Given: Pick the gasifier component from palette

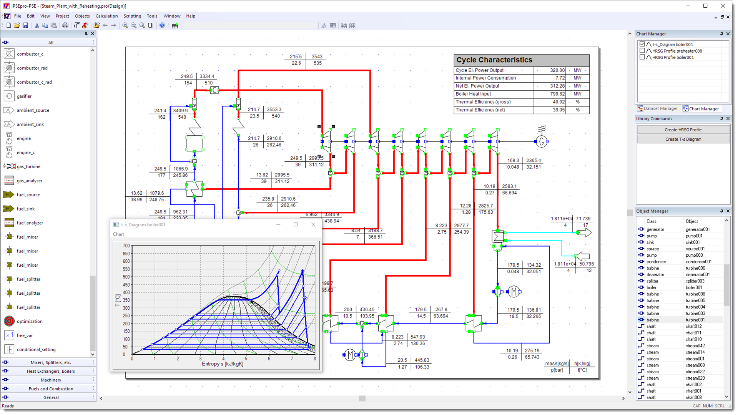Looking at the screenshot, I should pos(9,96).
